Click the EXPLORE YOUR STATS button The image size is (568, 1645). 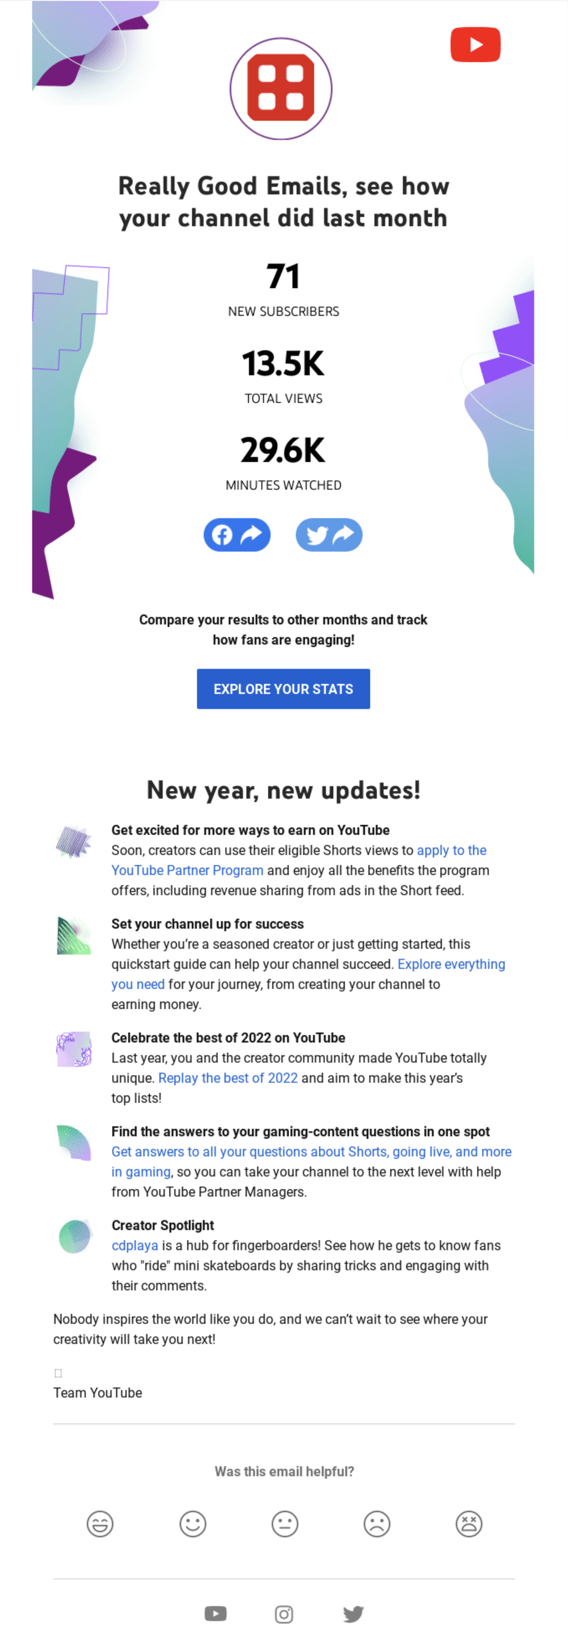(x=284, y=688)
